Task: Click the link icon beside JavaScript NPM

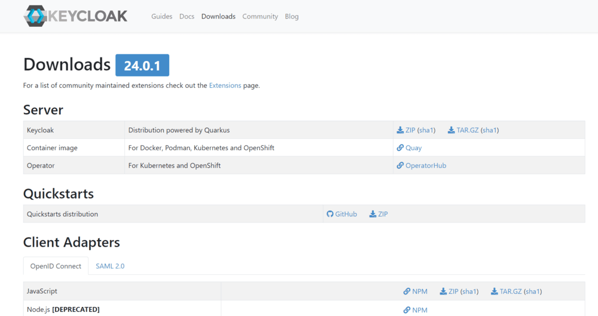Action: (x=407, y=291)
